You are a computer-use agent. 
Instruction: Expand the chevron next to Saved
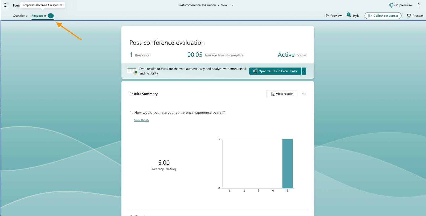[232, 6]
